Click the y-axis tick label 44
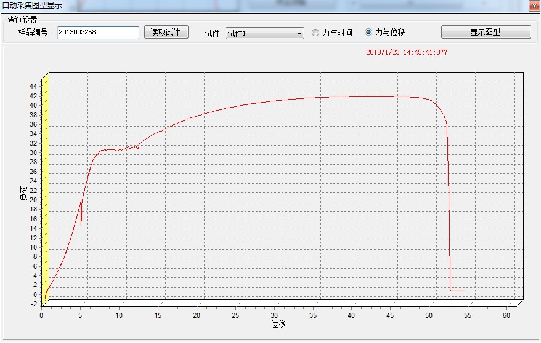 coord(33,86)
